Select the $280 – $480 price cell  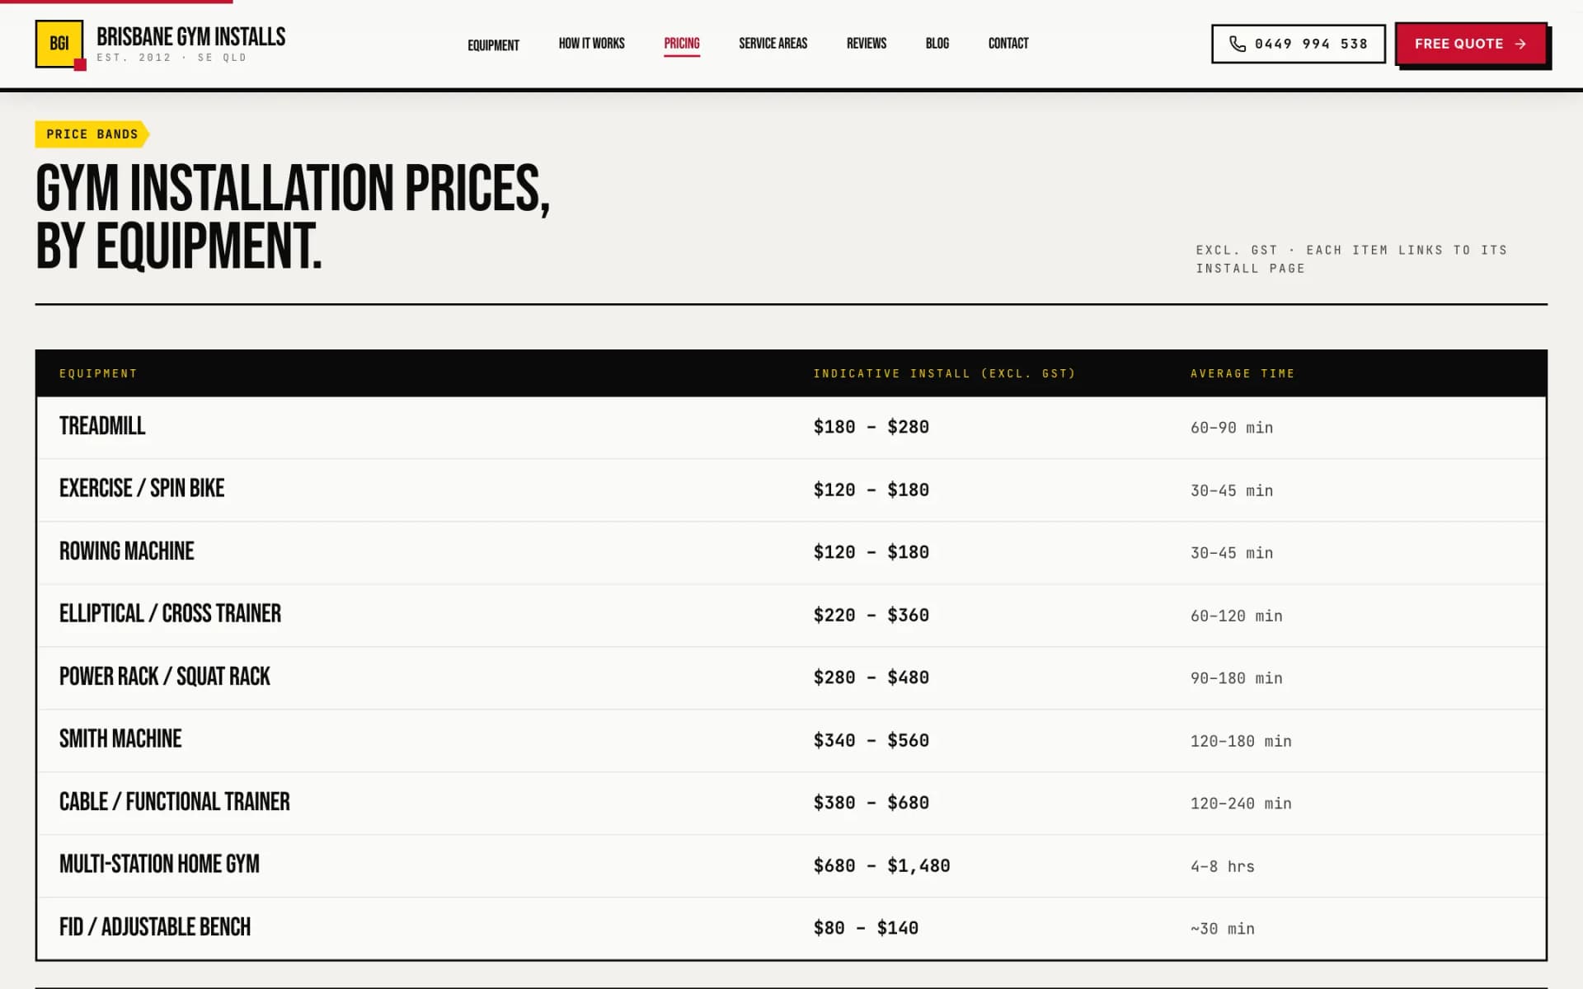click(871, 677)
